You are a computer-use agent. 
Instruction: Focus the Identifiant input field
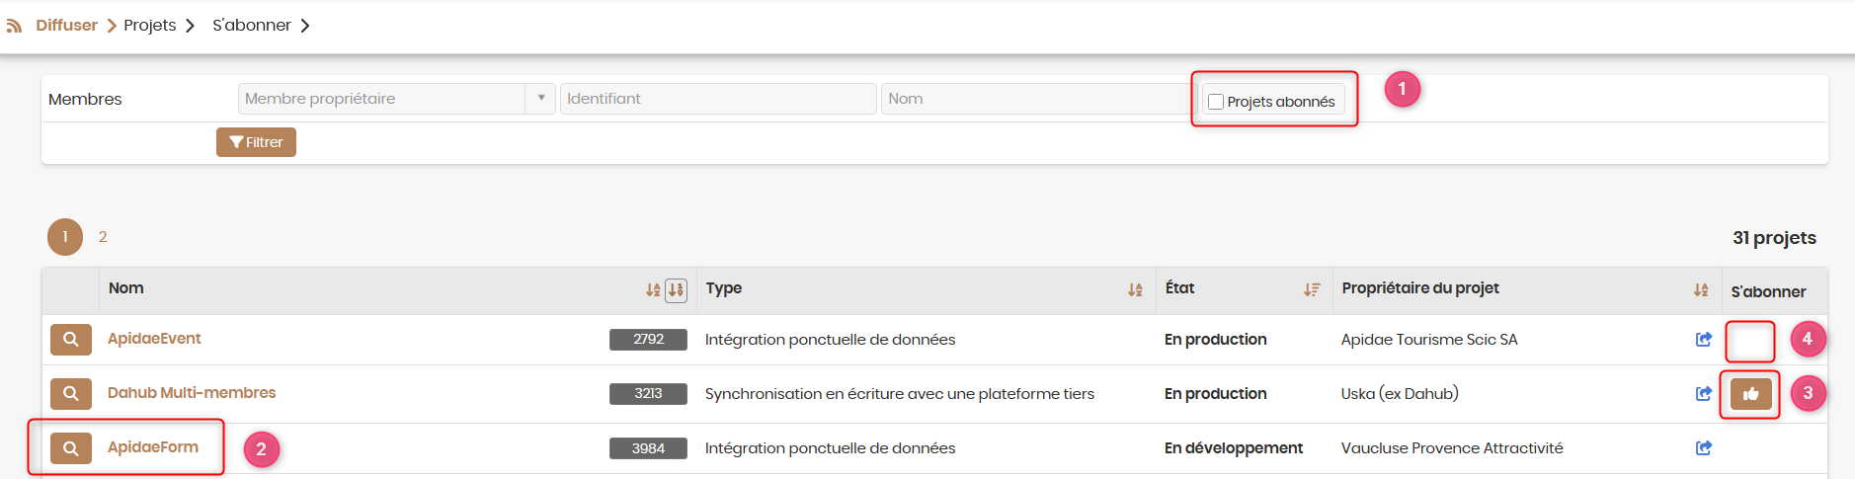point(718,99)
